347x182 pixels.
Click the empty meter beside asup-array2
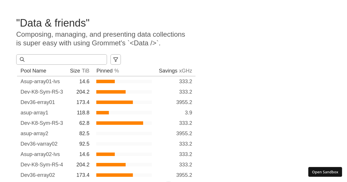[124, 133]
